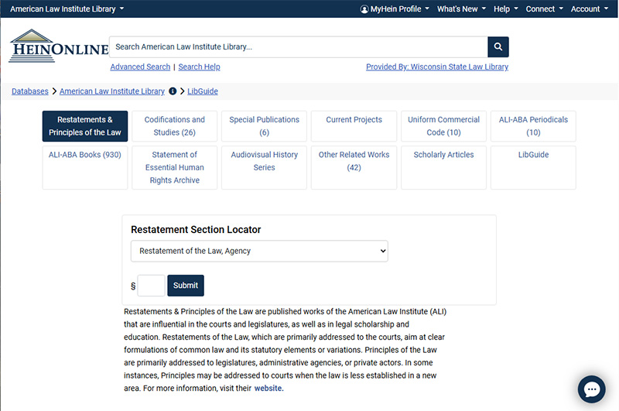The height and width of the screenshot is (411, 619).
Task: Click Provided By: Wisconsin State Law Library link
Action: click(x=437, y=67)
